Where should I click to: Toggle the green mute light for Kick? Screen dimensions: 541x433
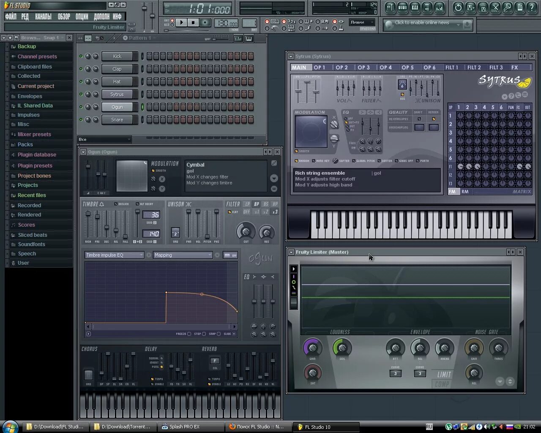81,56
